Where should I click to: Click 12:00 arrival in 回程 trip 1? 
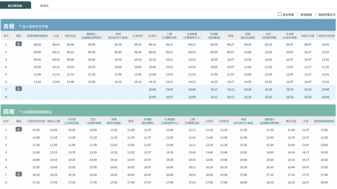click(x=324, y=130)
